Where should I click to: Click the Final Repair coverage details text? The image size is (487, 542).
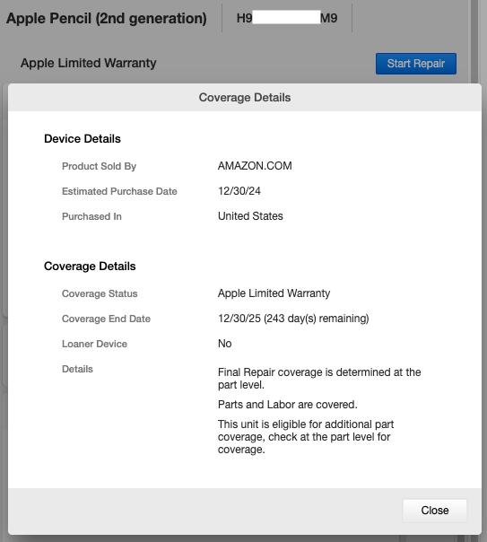(319, 379)
